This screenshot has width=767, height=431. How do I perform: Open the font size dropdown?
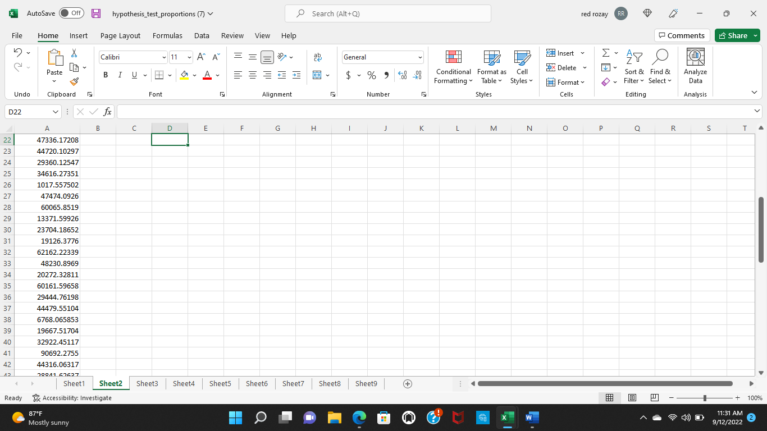click(x=189, y=57)
